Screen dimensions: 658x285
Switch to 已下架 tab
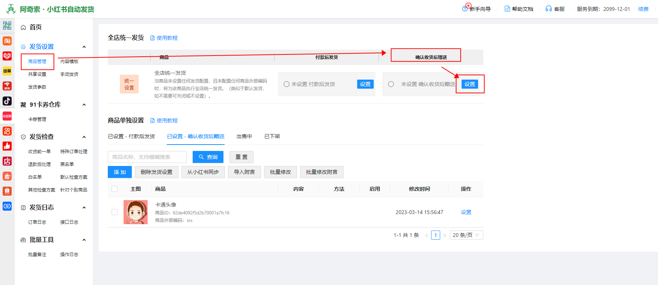pos(272,136)
